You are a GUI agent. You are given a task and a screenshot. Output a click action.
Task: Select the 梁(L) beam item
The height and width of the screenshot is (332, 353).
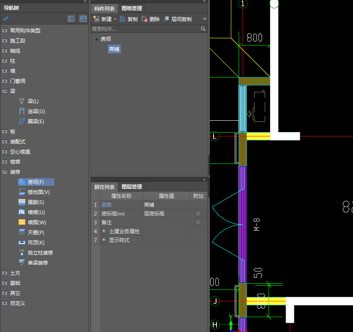tap(29, 101)
